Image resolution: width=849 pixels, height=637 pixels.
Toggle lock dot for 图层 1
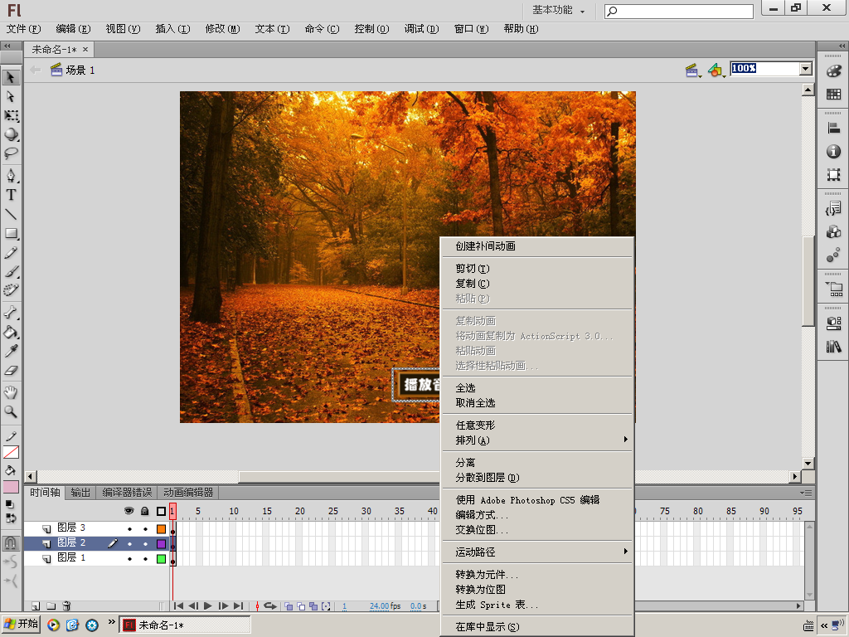click(145, 558)
